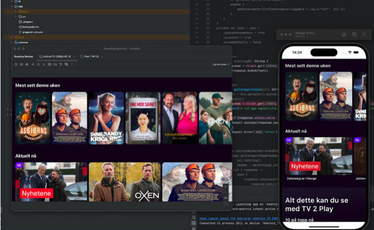Open Ung mor savnet poster on Android TV

tap(143, 118)
